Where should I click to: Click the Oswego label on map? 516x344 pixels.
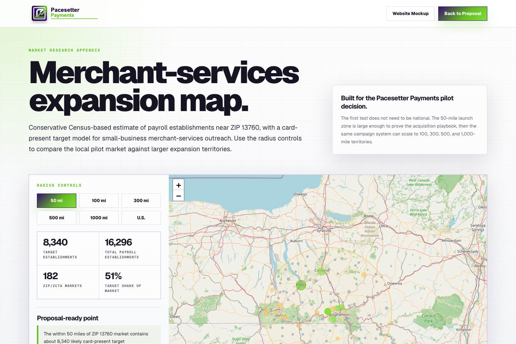(300, 194)
